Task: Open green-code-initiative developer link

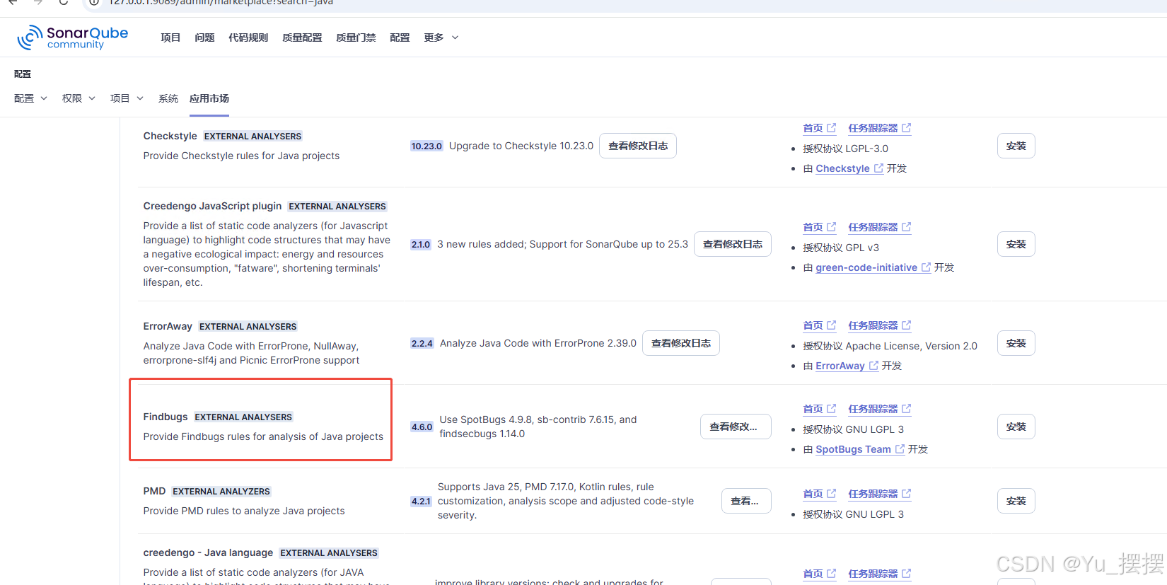Action: point(873,267)
